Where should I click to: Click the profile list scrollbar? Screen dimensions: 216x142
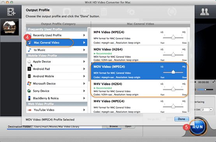click(188, 77)
